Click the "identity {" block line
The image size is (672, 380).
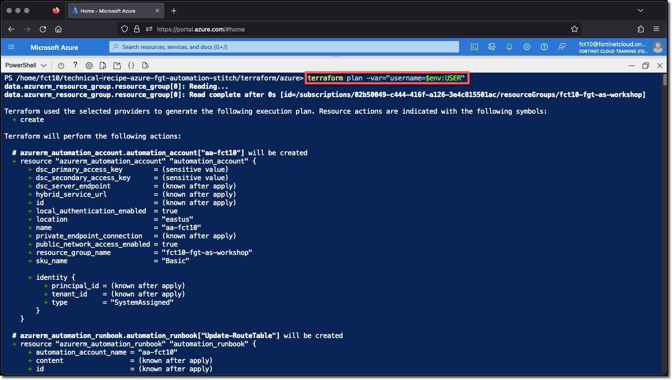pyautogui.click(x=52, y=277)
